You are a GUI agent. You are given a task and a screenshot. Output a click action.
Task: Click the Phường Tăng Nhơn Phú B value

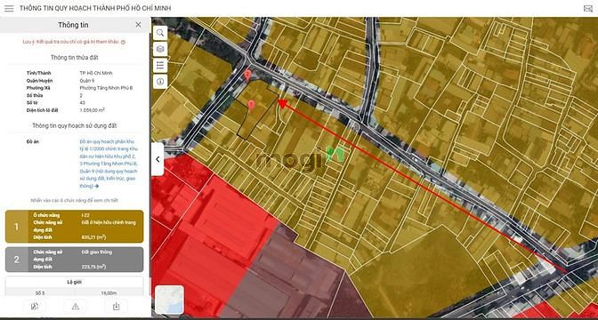click(106, 88)
